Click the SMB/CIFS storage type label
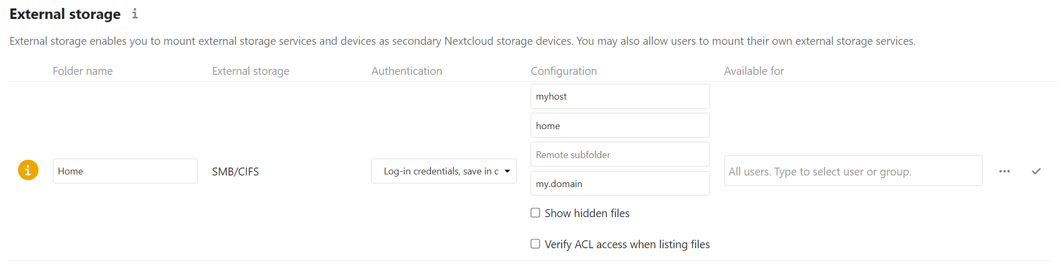Viewport: 1059px width, 264px height. (235, 172)
